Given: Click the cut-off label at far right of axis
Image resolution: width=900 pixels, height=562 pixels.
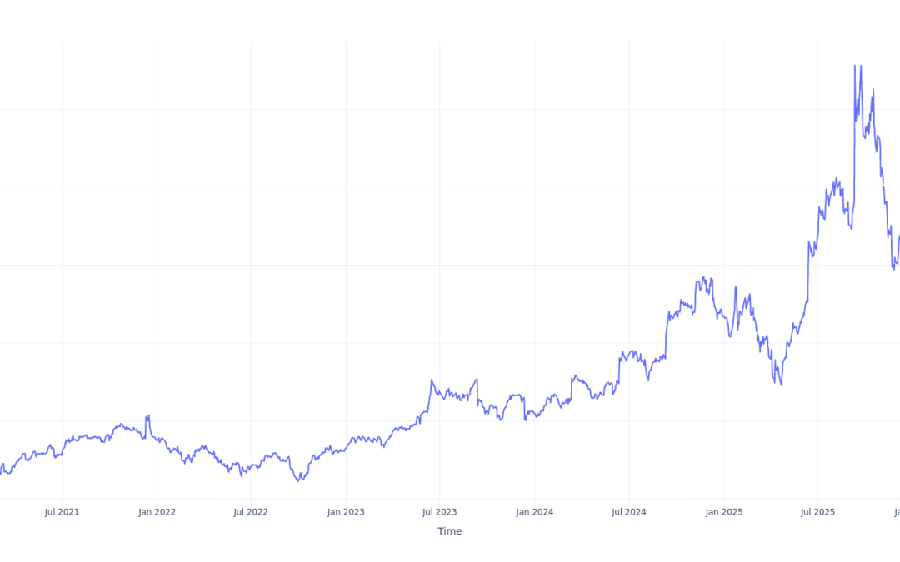Looking at the screenshot, I should (x=896, y=512).
